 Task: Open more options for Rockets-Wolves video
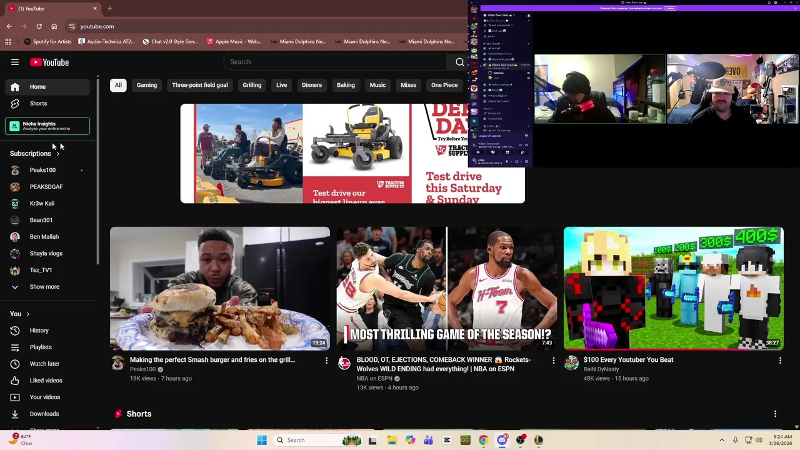pos(553,361)
